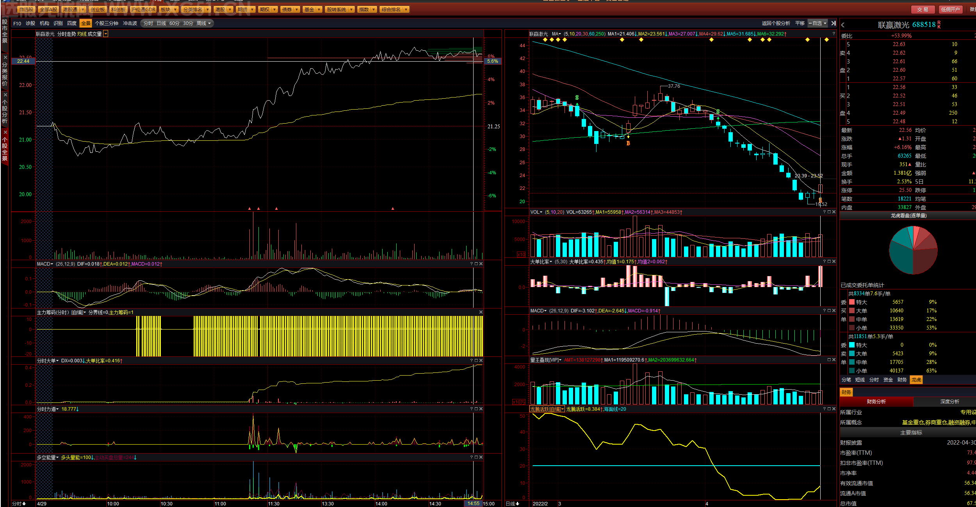Click the 全部A股 toolbar button
The height and width of the screenshot is (507, 976).
[48, 9]
